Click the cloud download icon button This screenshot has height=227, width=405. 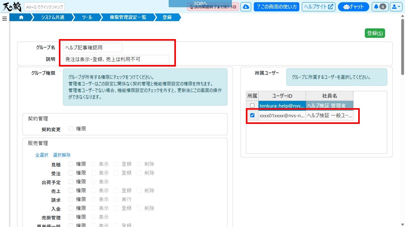click(246, 7)
